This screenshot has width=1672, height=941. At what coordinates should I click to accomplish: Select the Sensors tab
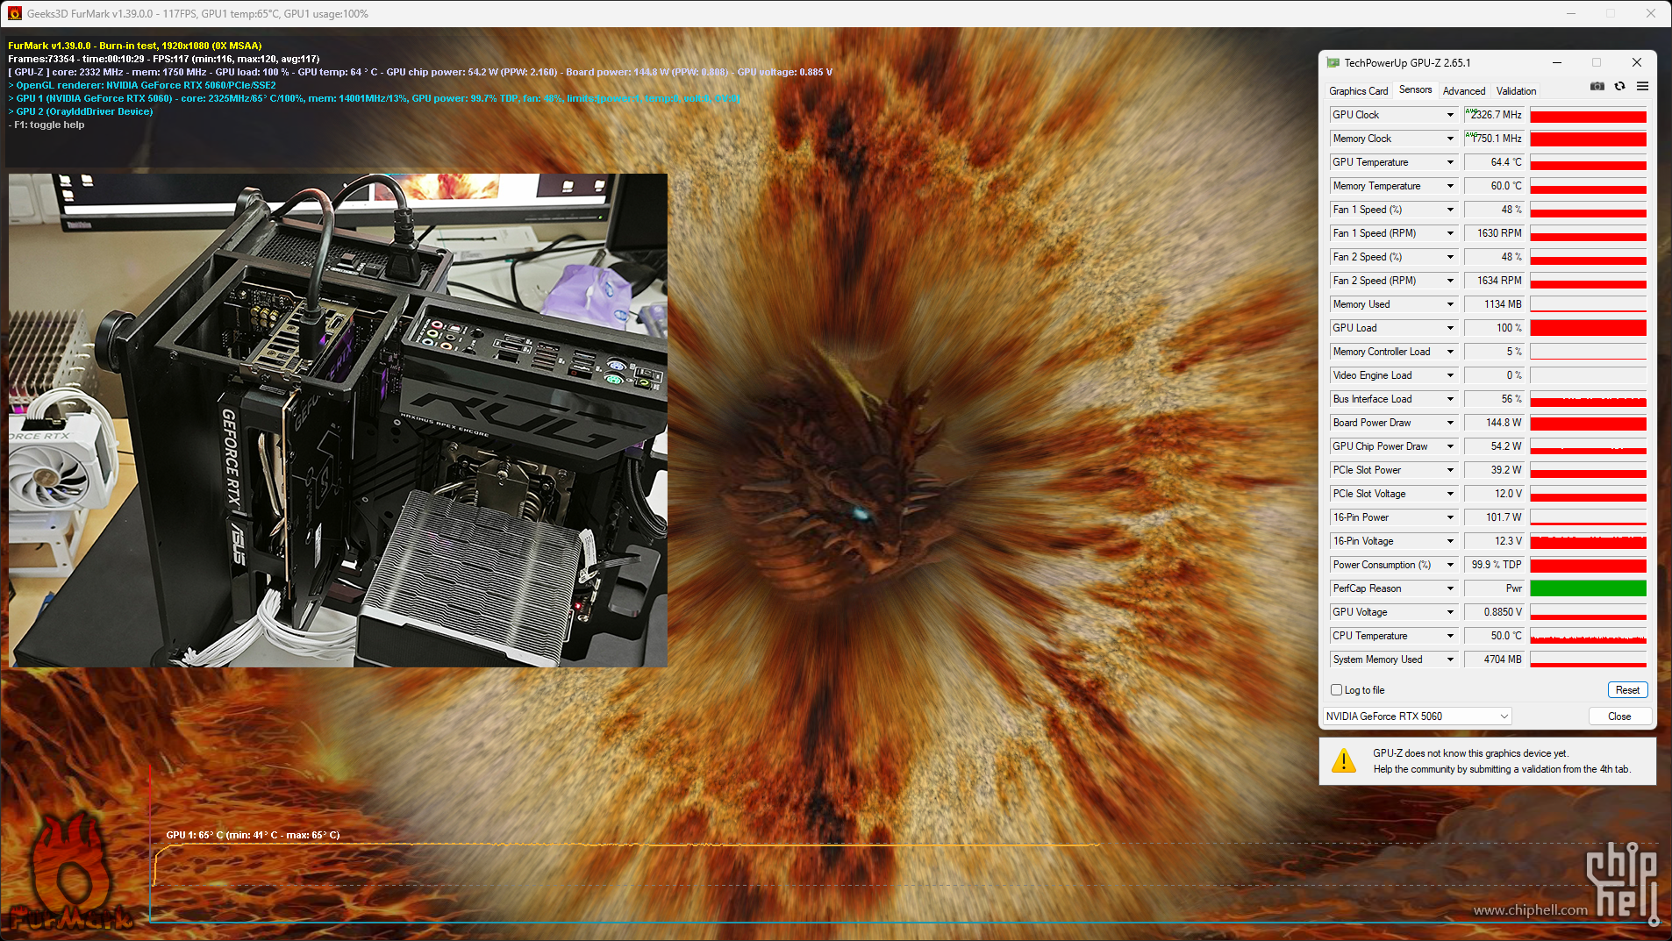coord(1415,89)
